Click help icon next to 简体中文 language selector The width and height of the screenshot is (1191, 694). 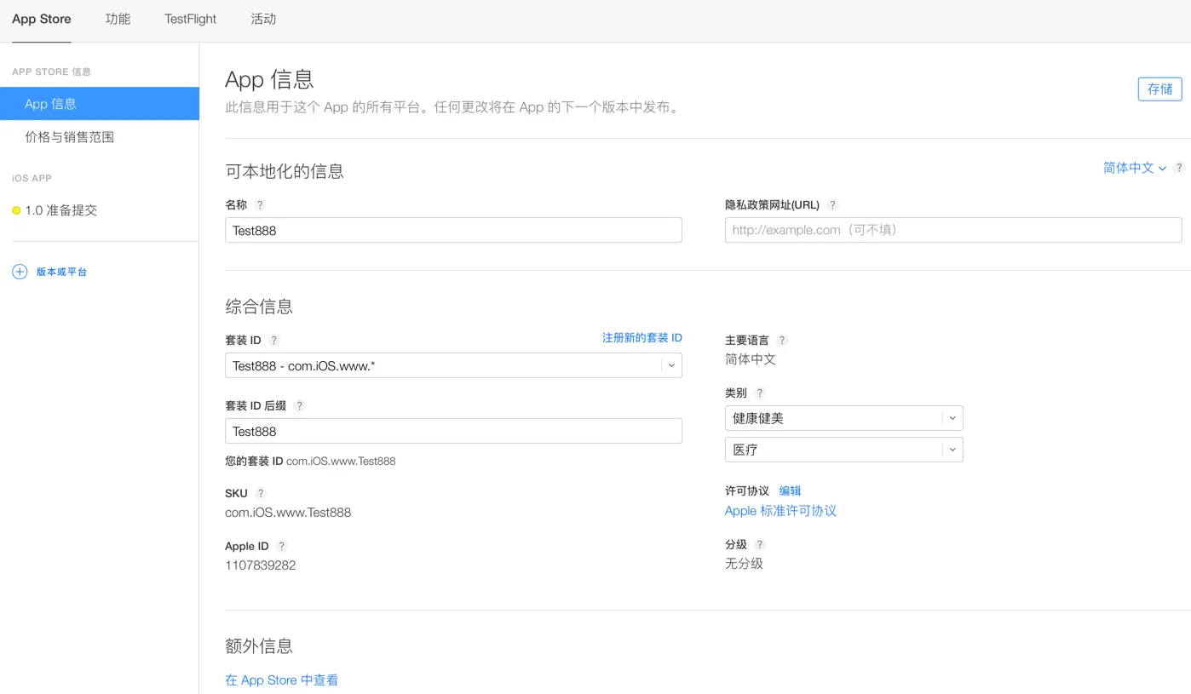coord(1179,169)
